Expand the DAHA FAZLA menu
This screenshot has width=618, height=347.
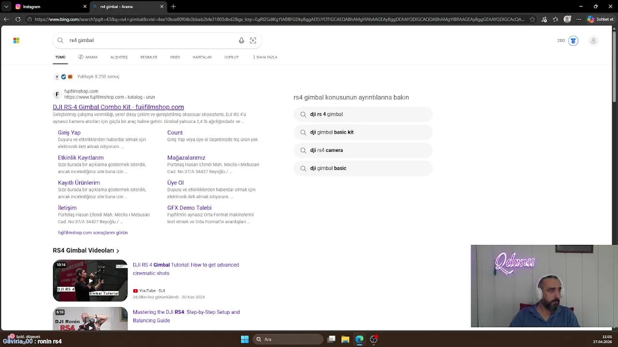265,57
